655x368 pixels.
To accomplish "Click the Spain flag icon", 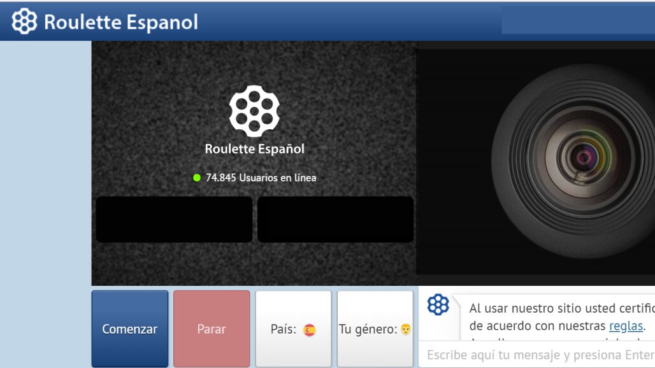I will pyautogui.click(x=310, y=330).
